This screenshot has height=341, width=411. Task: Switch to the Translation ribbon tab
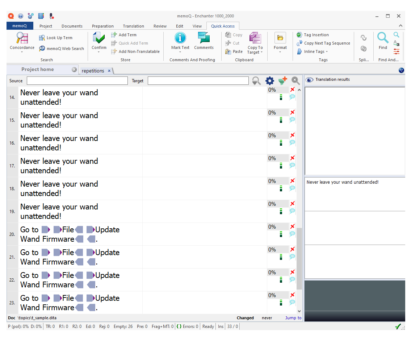[x=133, y=26]
